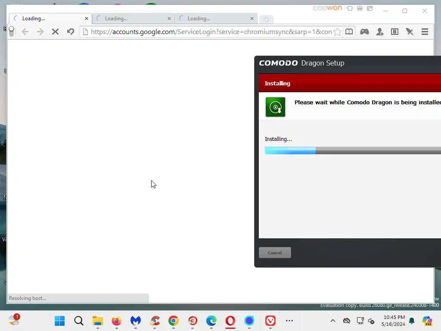Open the game controller toolbar icon
Image resolution: width=441 pixels, height=331 pixels.
point(364,32)
